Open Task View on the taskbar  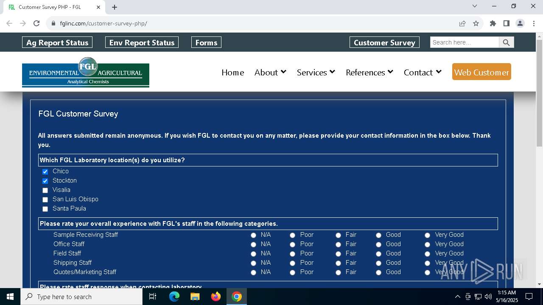point(153,297)
